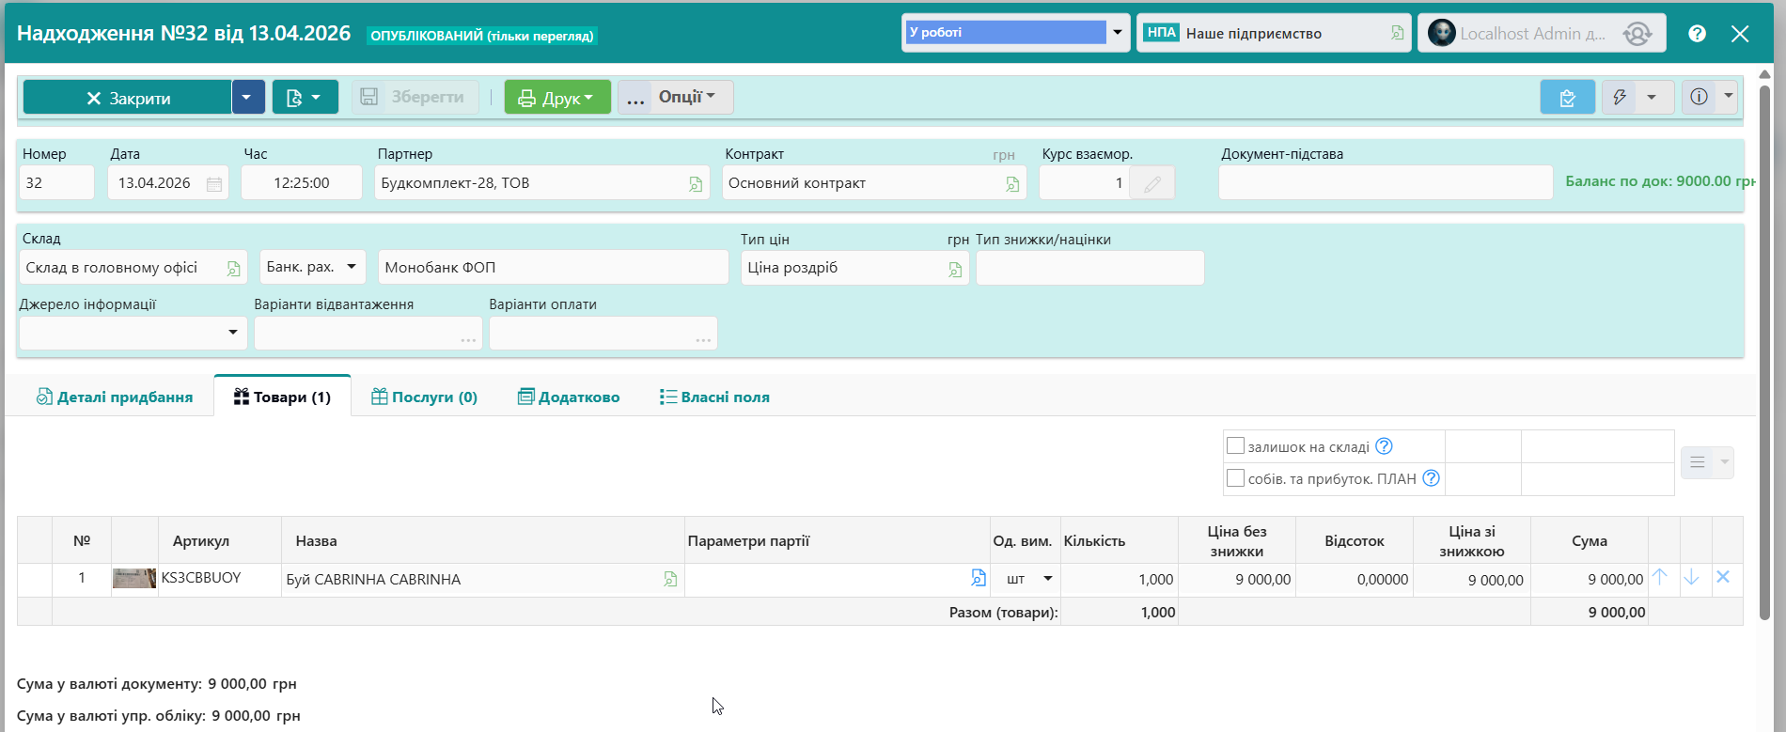Open product card icon for Буй CABRINHA
1786x732 pixels.
(x=670, y=580)
